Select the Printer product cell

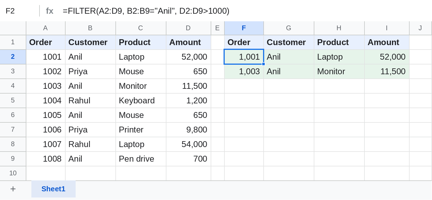point(141,130)
